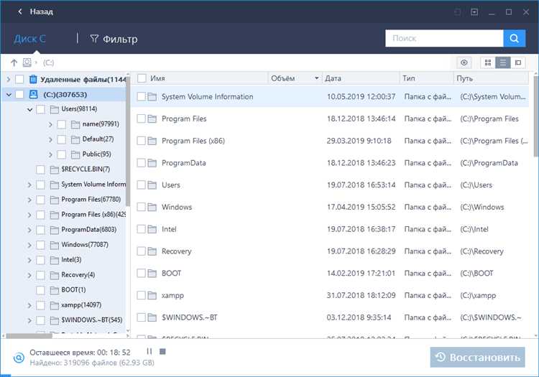The image size is (539, 377).
Task: Sort by the Объём column header
Action: tap(283, 78)
